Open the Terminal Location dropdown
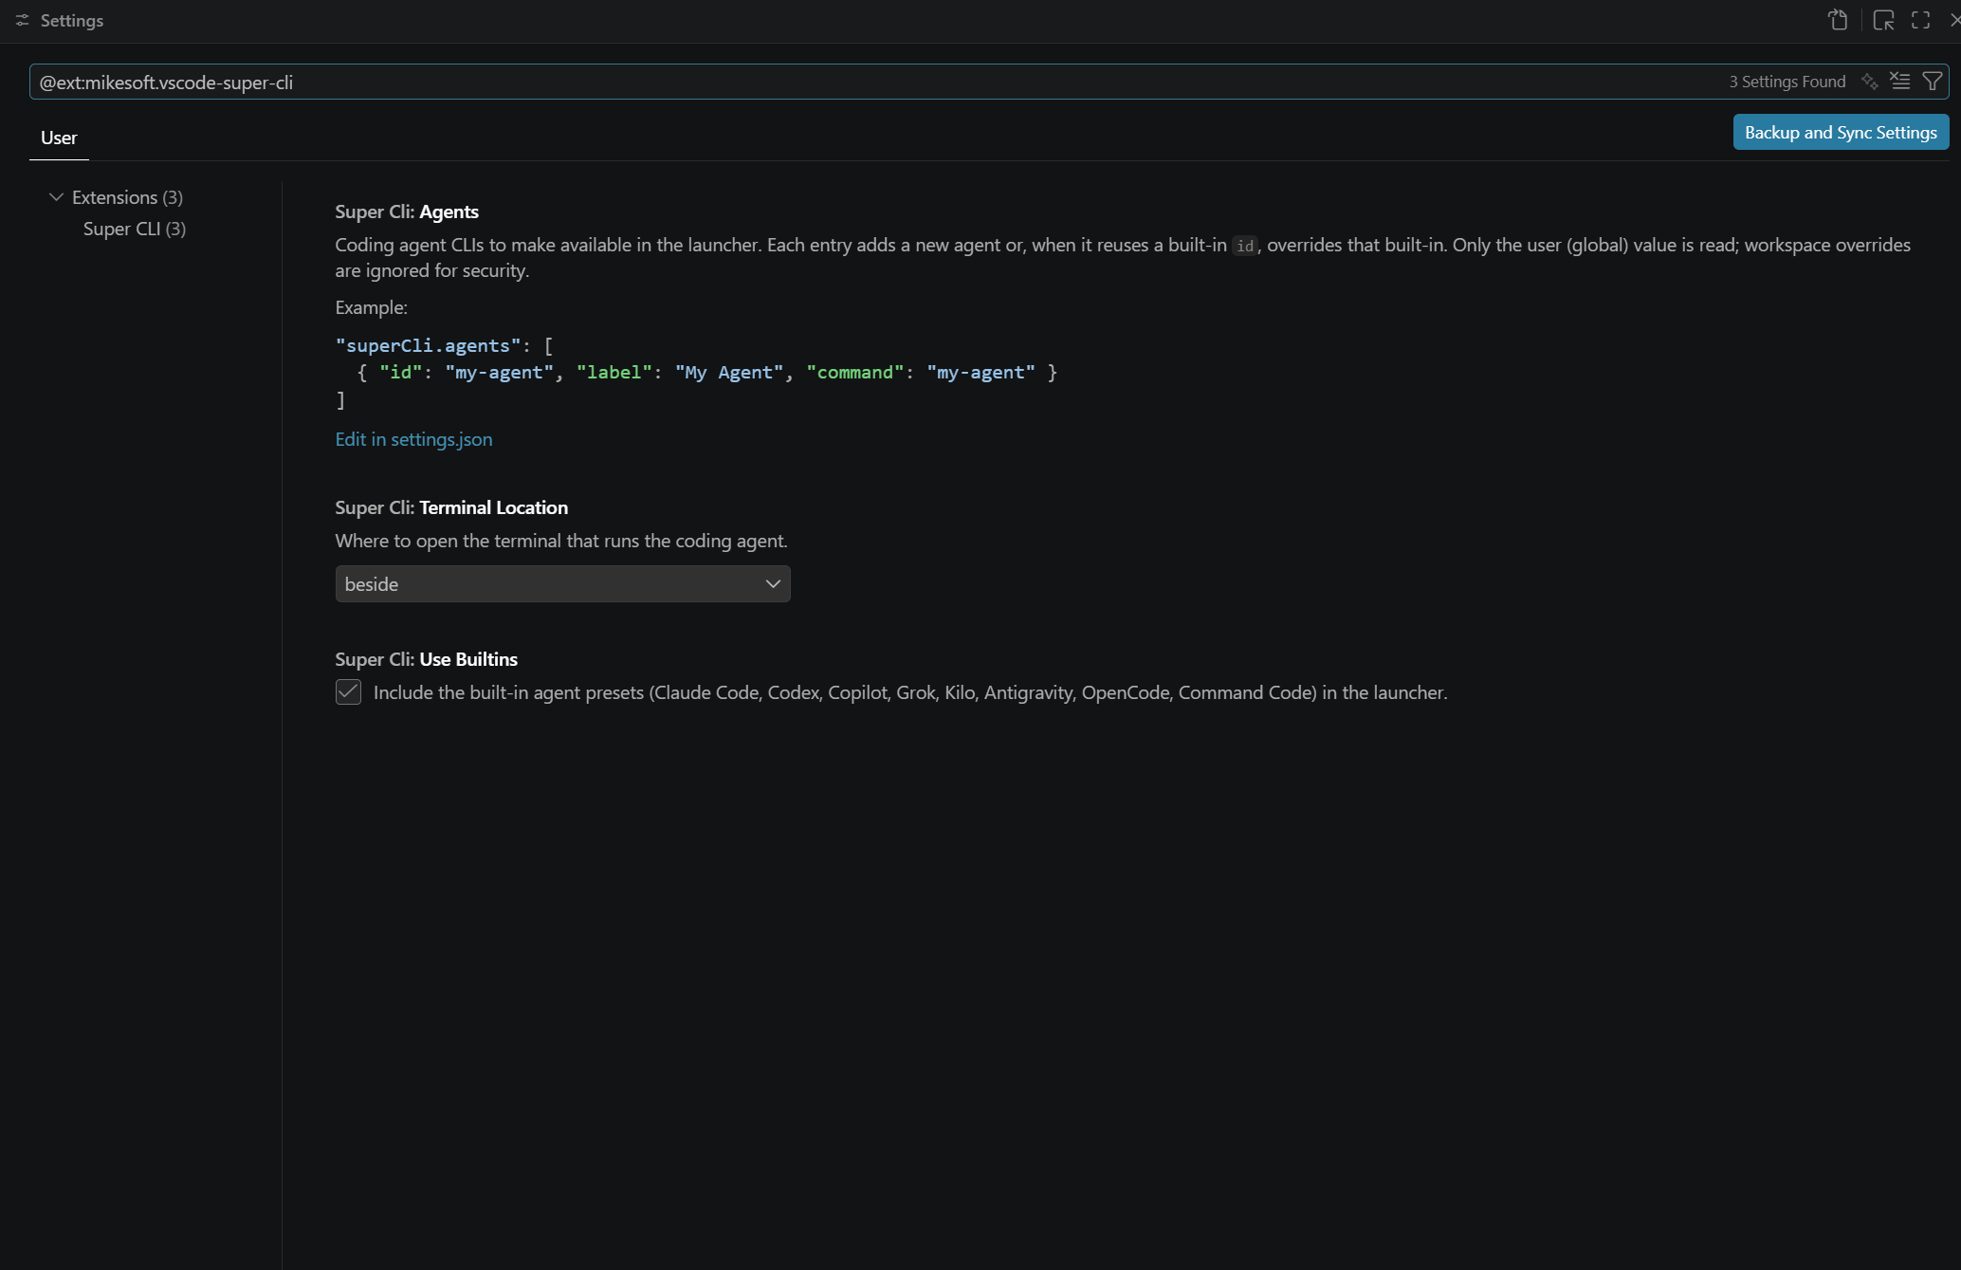The height and width of the screenshot is (1270, 1961). (x=562, y=584)
